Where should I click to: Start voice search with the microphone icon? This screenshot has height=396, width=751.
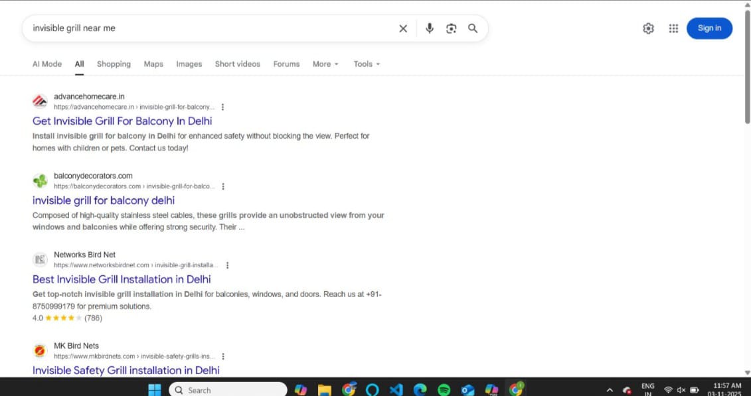pyautogui.click(x=430, y=29)
